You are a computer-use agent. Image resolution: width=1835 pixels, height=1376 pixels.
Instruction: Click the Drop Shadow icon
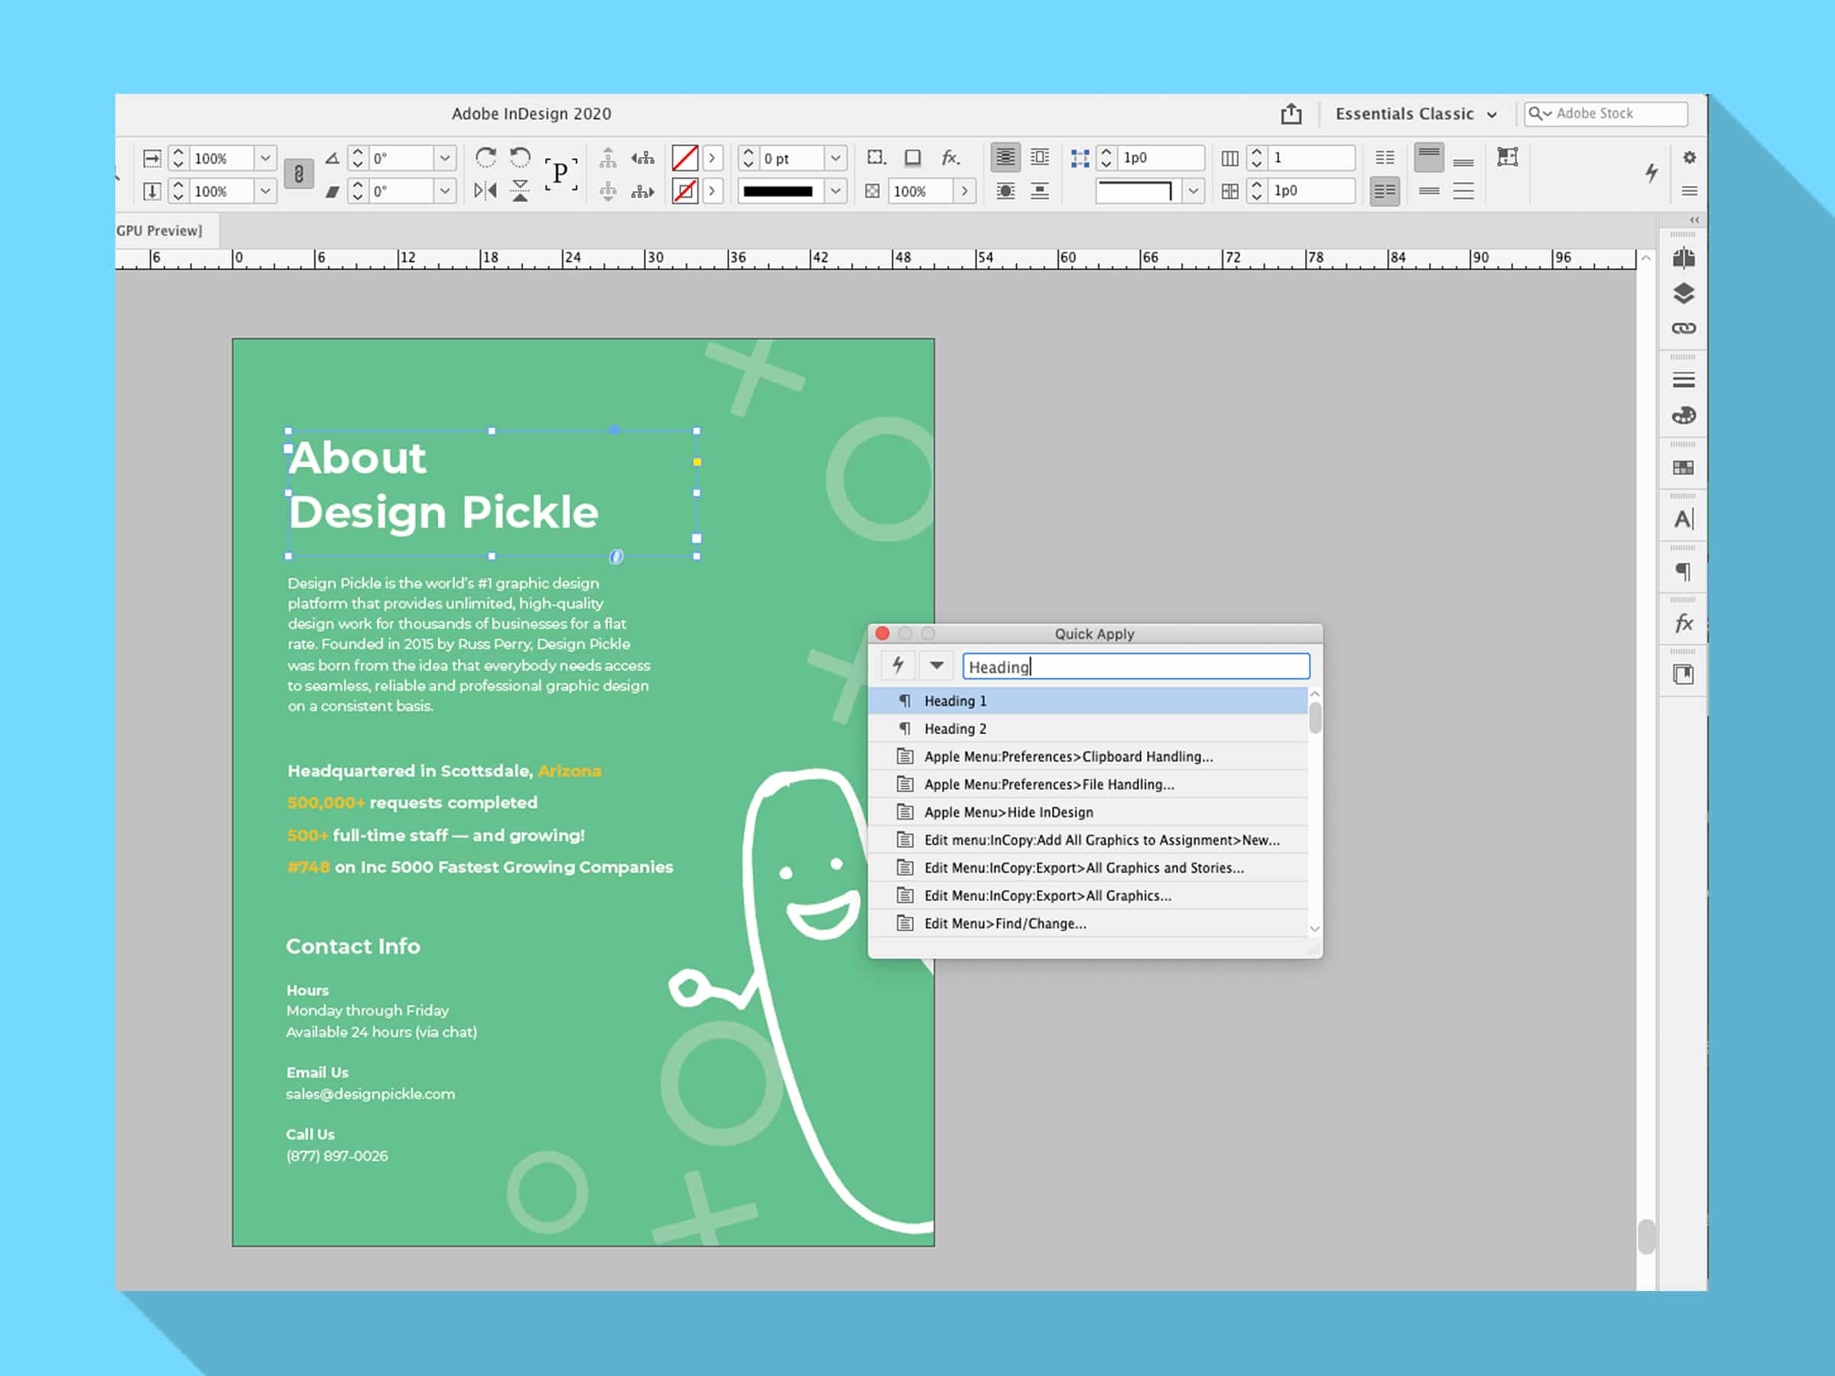(912, 157)
